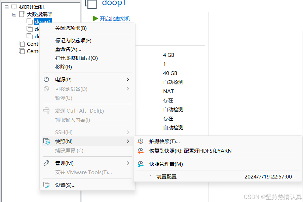Choose 关闭选项卡(B) from the context menu
The height and width of the screenshot is (202, 303).
[87, 28]
